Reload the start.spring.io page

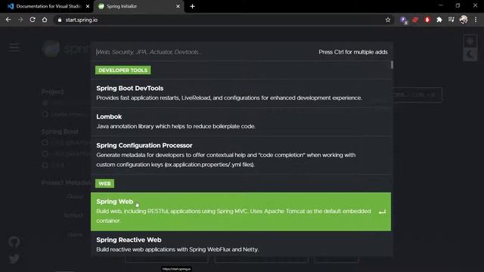tap(33, 20)
